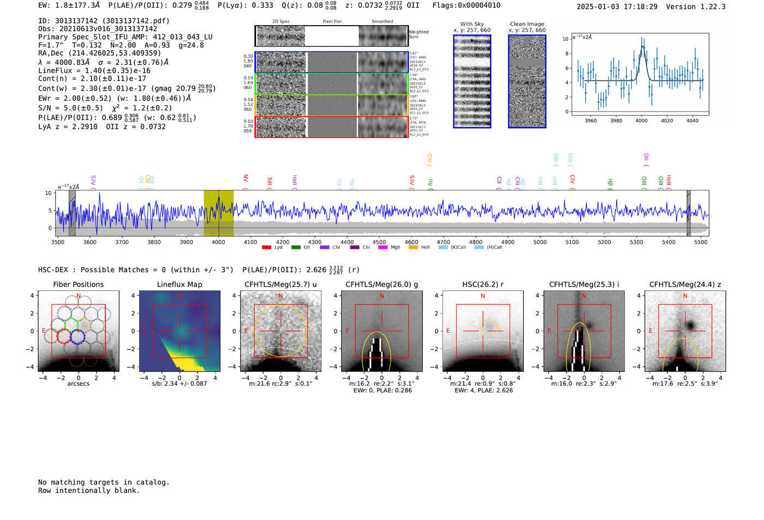Select the orange-bordered fiber spectrum row
This screenshot has width=764, height=520.
point(331,105)
